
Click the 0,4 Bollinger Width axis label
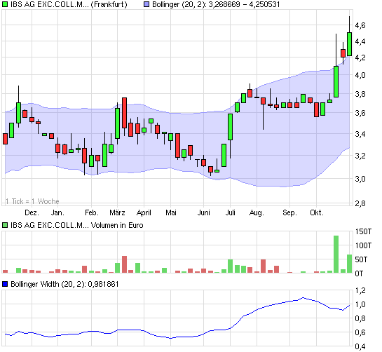(360, 346)
